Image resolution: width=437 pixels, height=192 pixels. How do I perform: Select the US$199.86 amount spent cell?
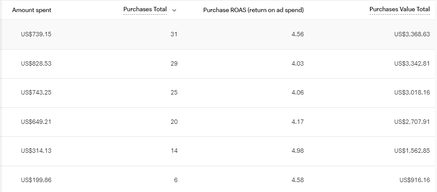pos(36,180)
